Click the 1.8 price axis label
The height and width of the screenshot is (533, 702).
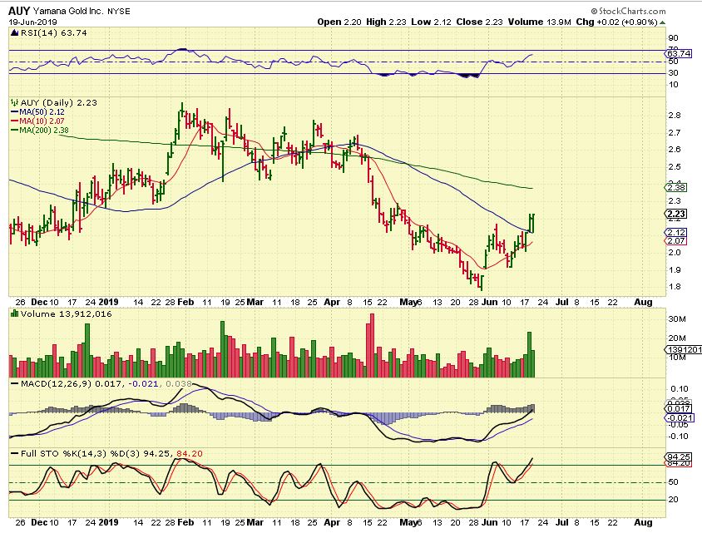pos(675,287)
